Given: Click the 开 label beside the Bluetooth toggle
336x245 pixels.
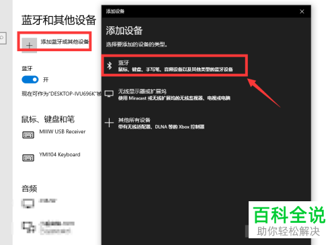Looking at the screenshot, I should click(x=46, y=79).
